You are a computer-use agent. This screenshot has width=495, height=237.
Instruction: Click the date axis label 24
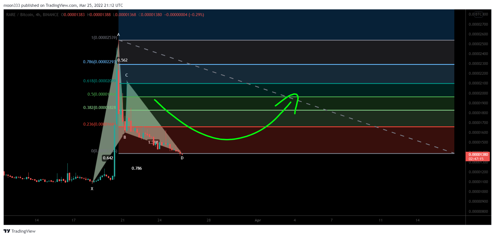tap(159, 220)
